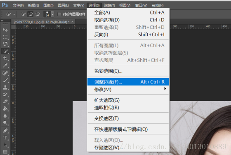The height and width of the screenshot is (155, 231).
Task: Choose 在快速蒙版模式下编辑(Q) entry
Action: (x=128, y=130)
